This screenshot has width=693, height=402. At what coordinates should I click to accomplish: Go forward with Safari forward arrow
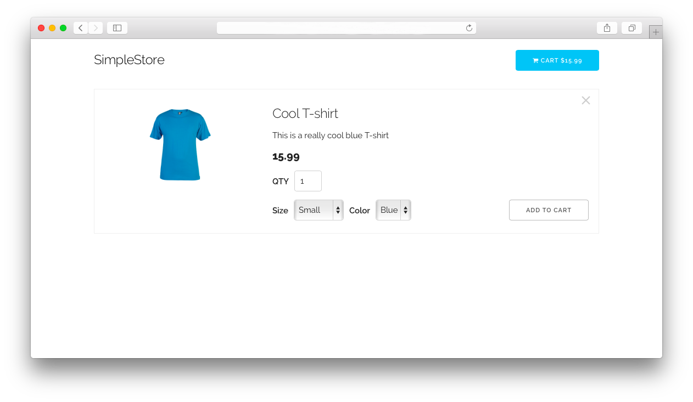point(96,28)
